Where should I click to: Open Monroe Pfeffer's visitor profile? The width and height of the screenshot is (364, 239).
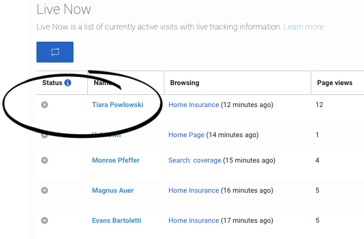(x=116, y=160)
